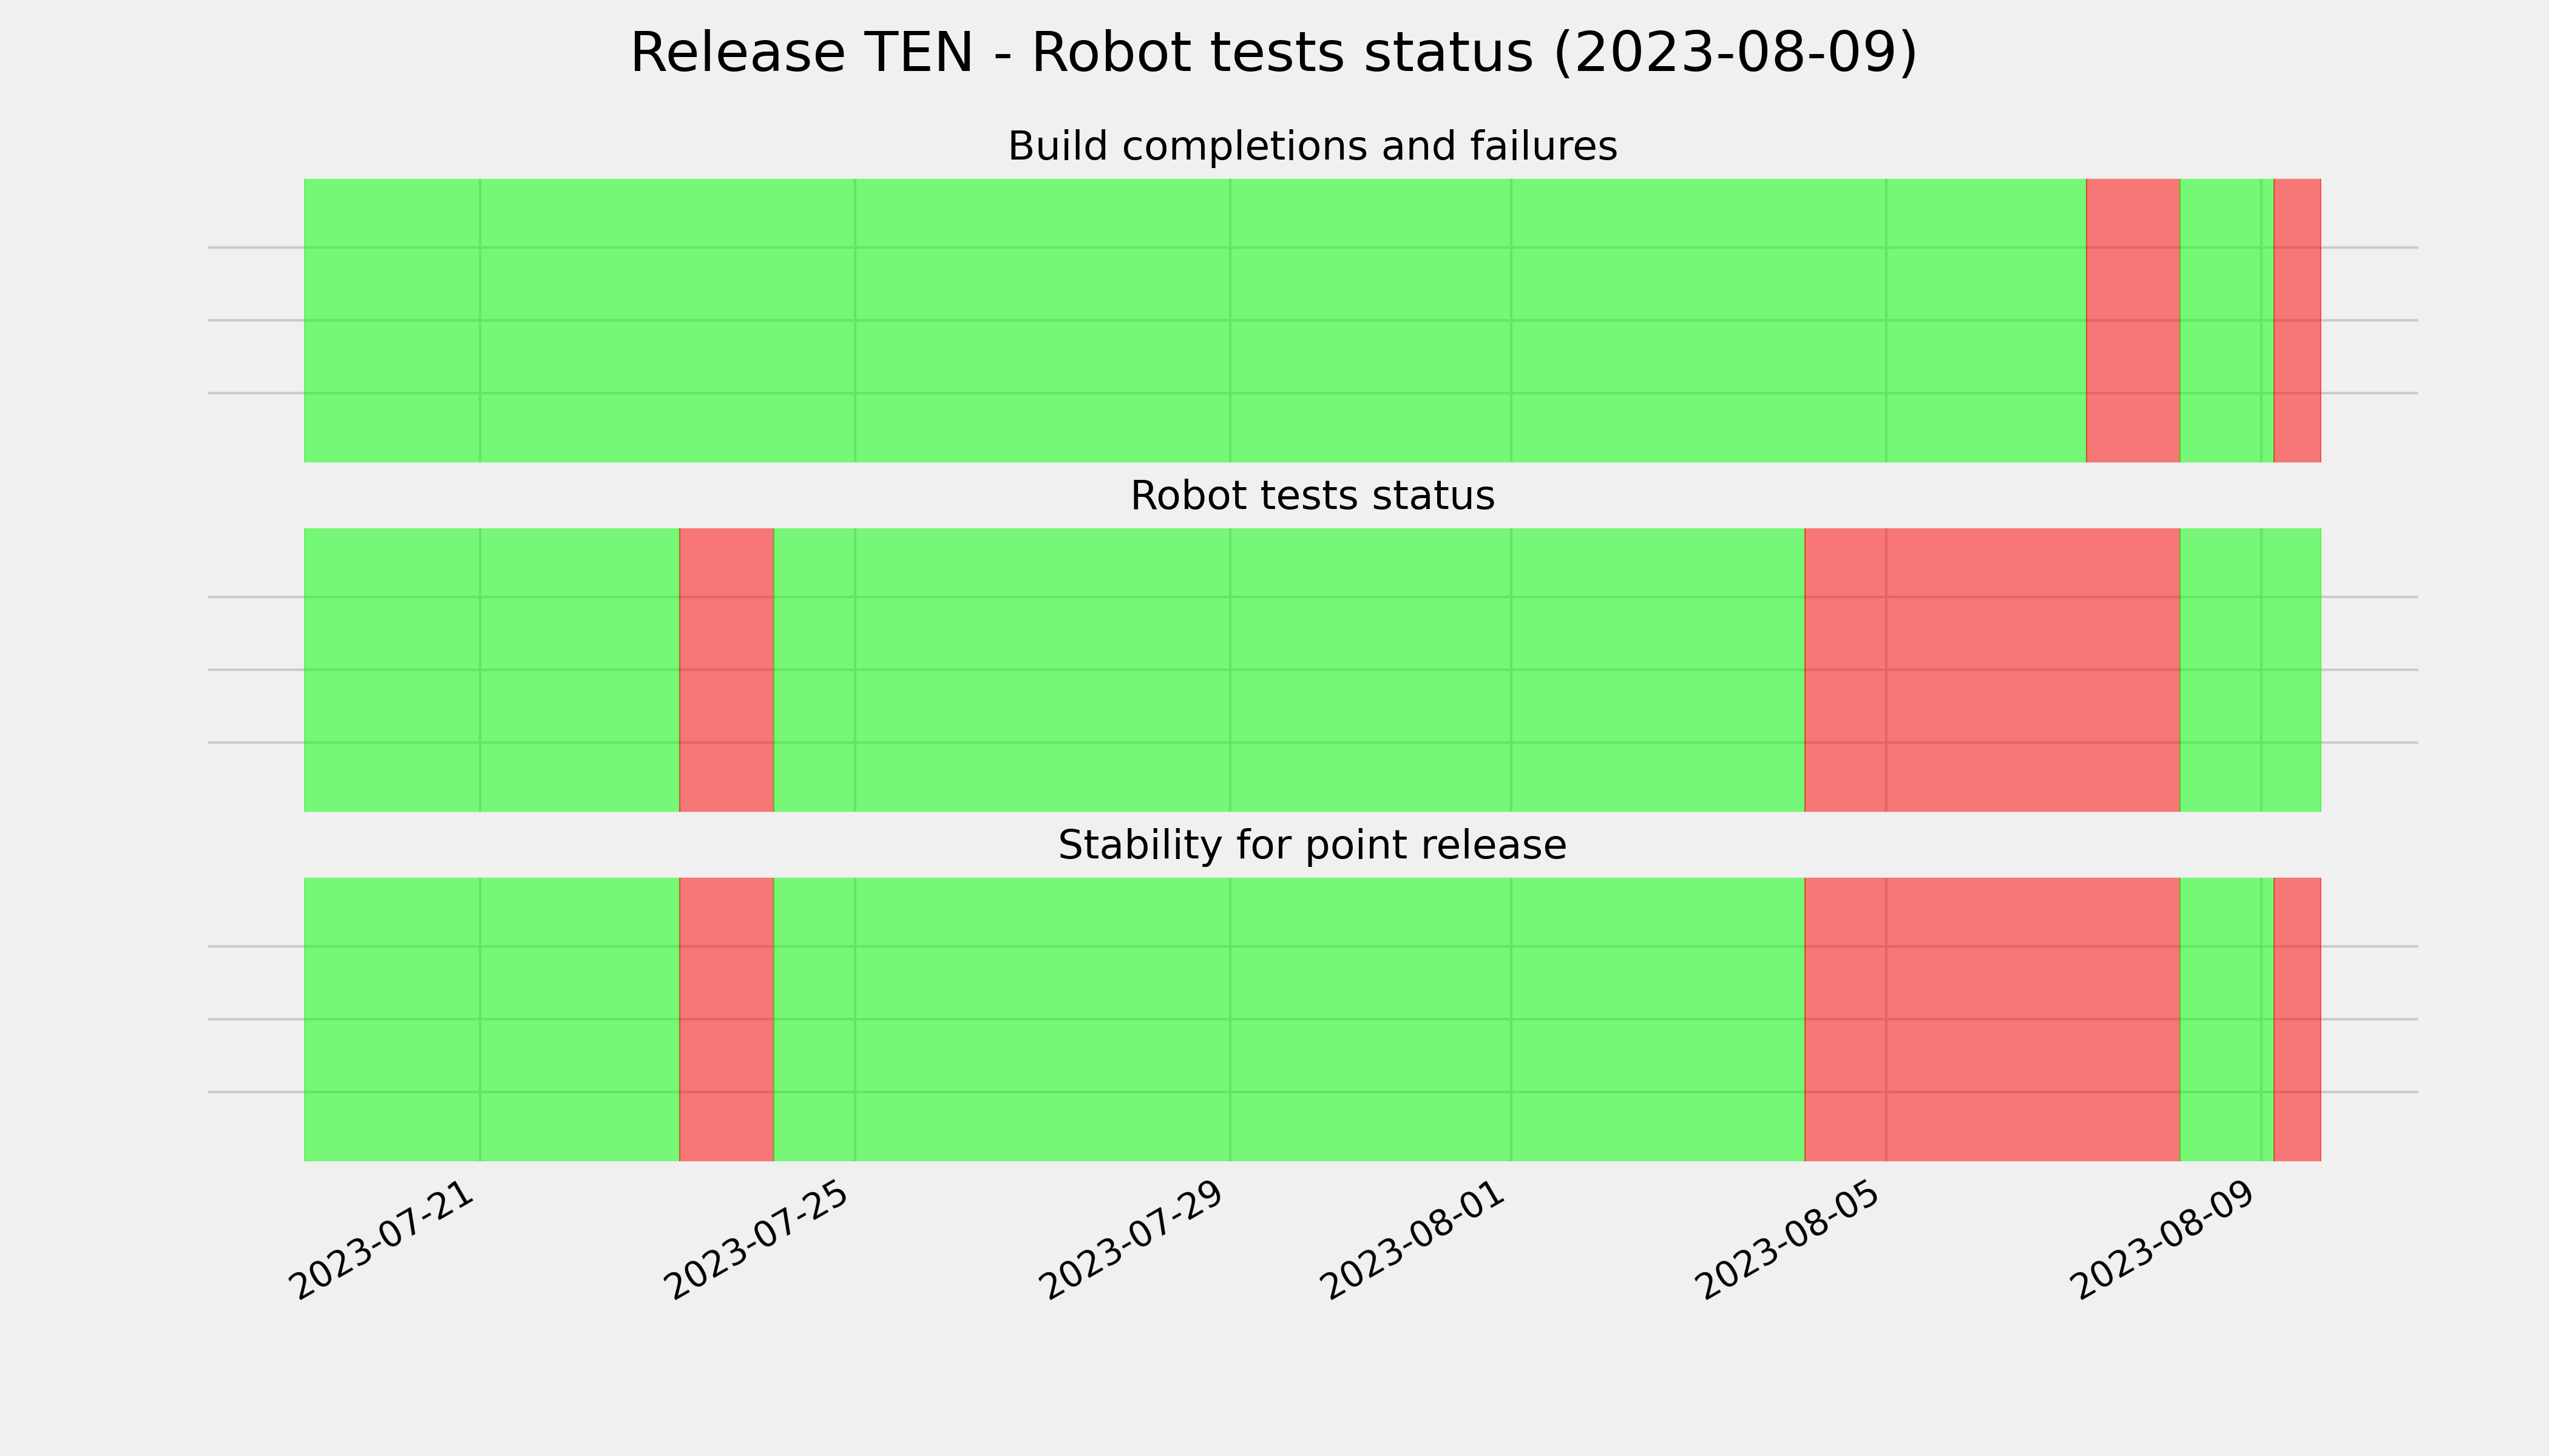Click the small red block near 07-23 in Robot tests status

[726, 670]
